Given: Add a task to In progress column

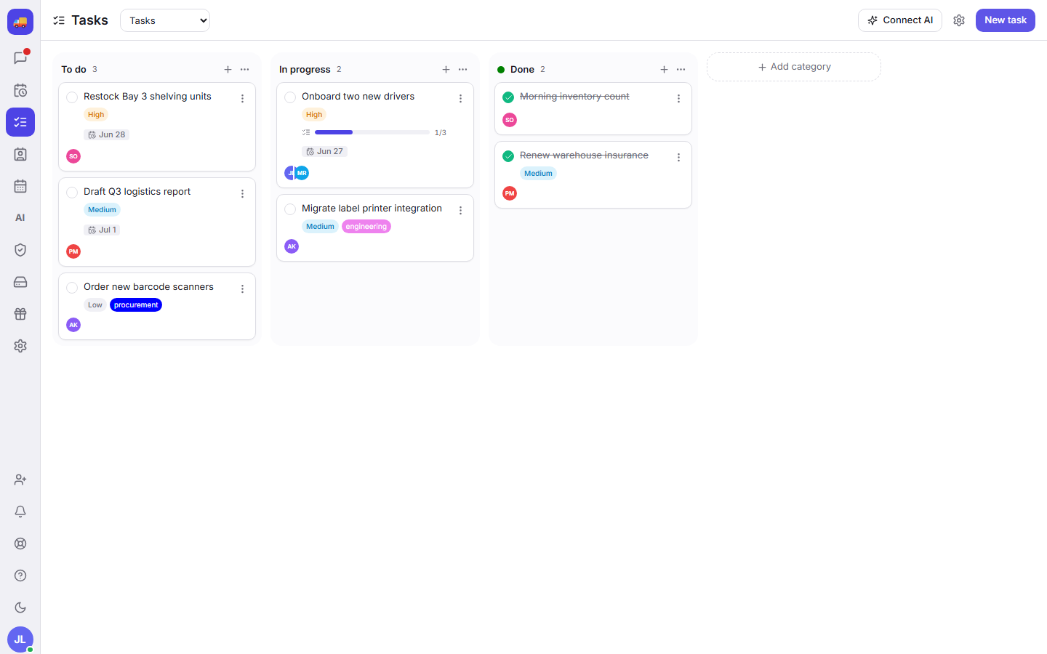Looking at the screenshot, I should coord(446,69).
